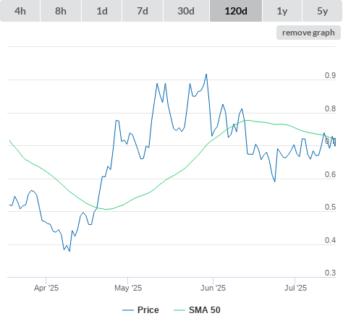Screen dimensions: 343x329
Task: Open the 5y time range
Action: 322,11
